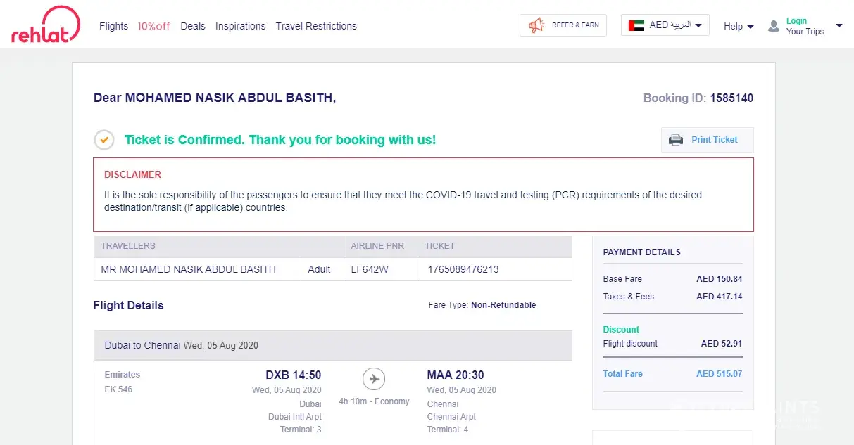Image resolution: width=854 pixels, height=445 pixels.
Task: Expand the Login account arrow
Action: tap(839, 25)
